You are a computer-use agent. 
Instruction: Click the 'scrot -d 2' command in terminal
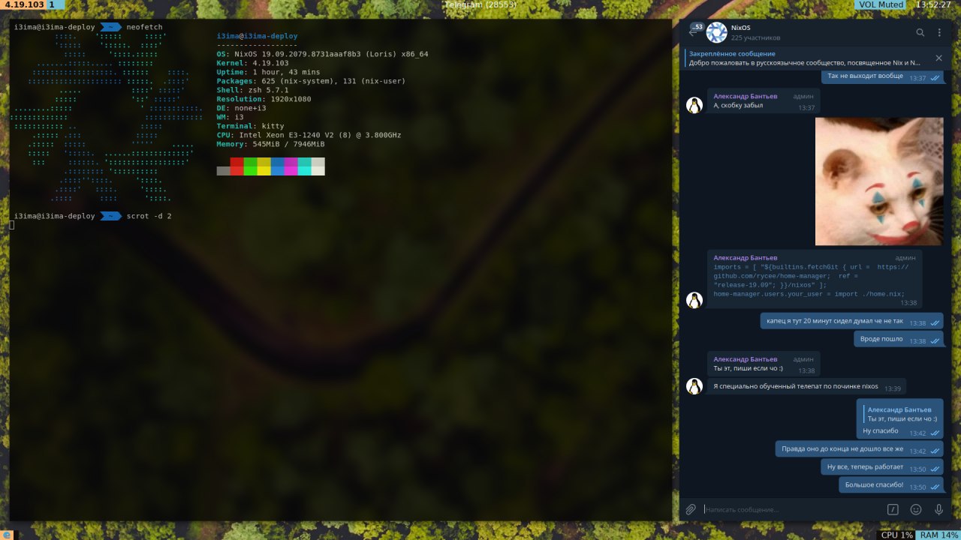[x=149, y=216]
